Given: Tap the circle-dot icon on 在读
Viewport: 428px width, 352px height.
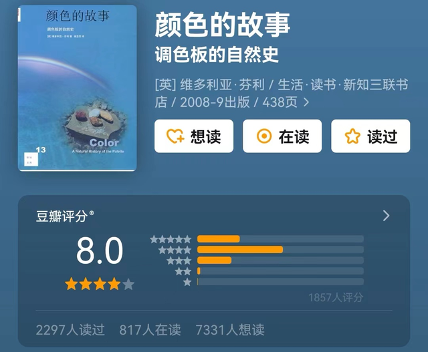Looking at the screenshot, I should (264, 136).
